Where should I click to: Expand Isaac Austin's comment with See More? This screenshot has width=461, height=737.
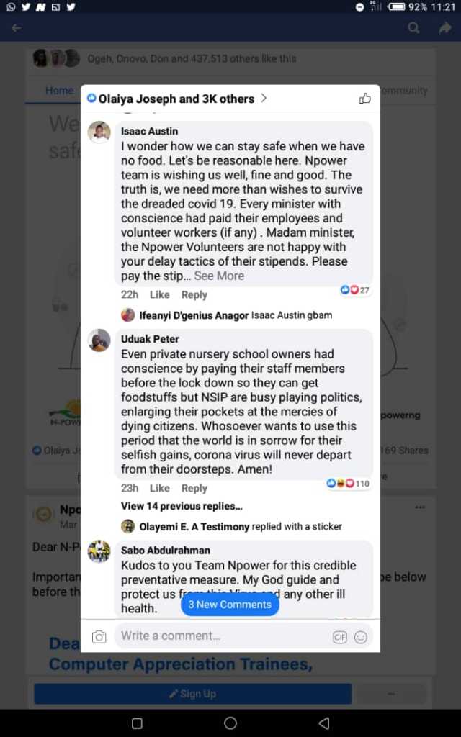219,276
